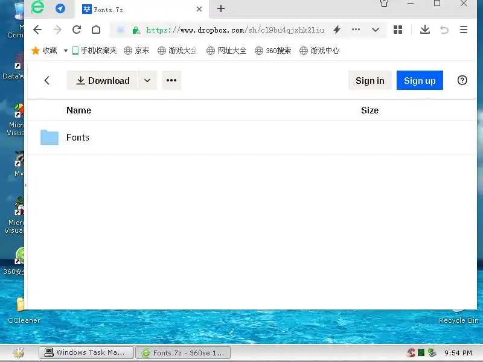Click the Fonts folder icon
This screenshot has width=483, height=362.
tap(50, 138)
